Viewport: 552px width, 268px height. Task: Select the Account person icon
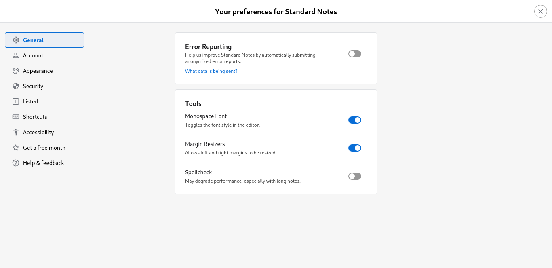[x=15, y=55]
